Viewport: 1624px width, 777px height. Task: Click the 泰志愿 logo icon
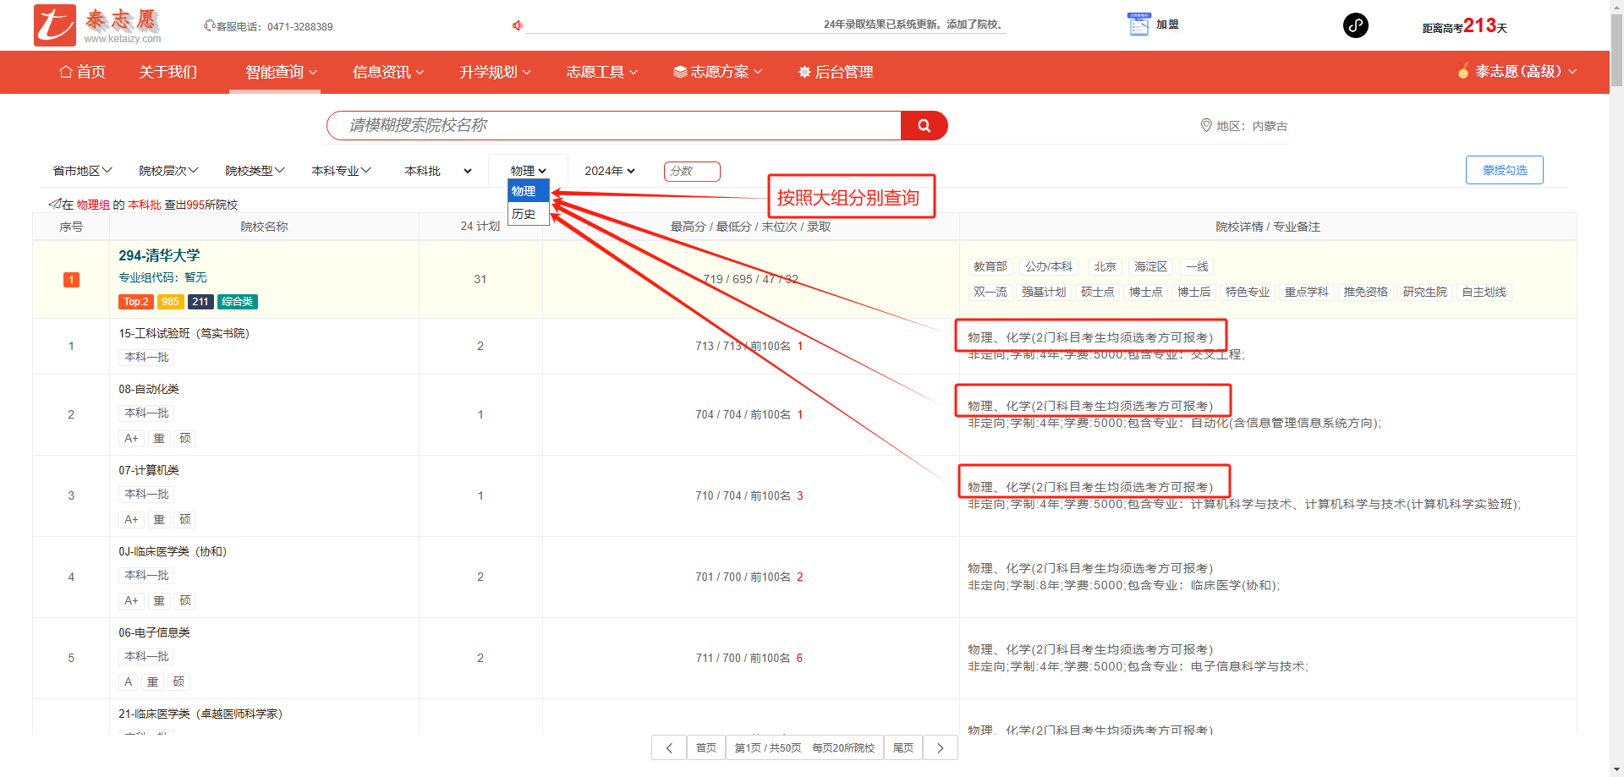coord(55,25)
